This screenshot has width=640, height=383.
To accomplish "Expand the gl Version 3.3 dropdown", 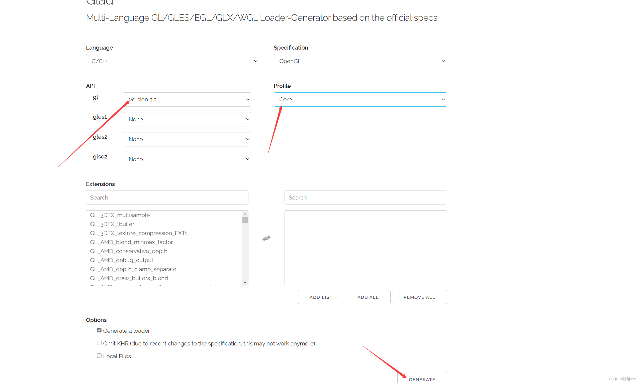I will tap(187, 99).
